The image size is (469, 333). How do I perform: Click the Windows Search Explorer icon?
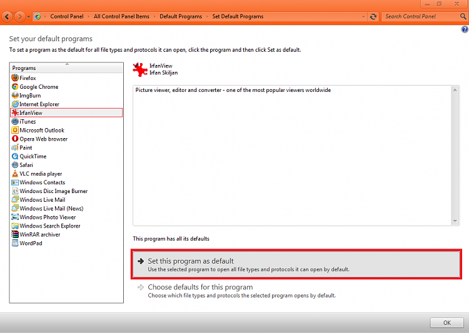(15, 226)
